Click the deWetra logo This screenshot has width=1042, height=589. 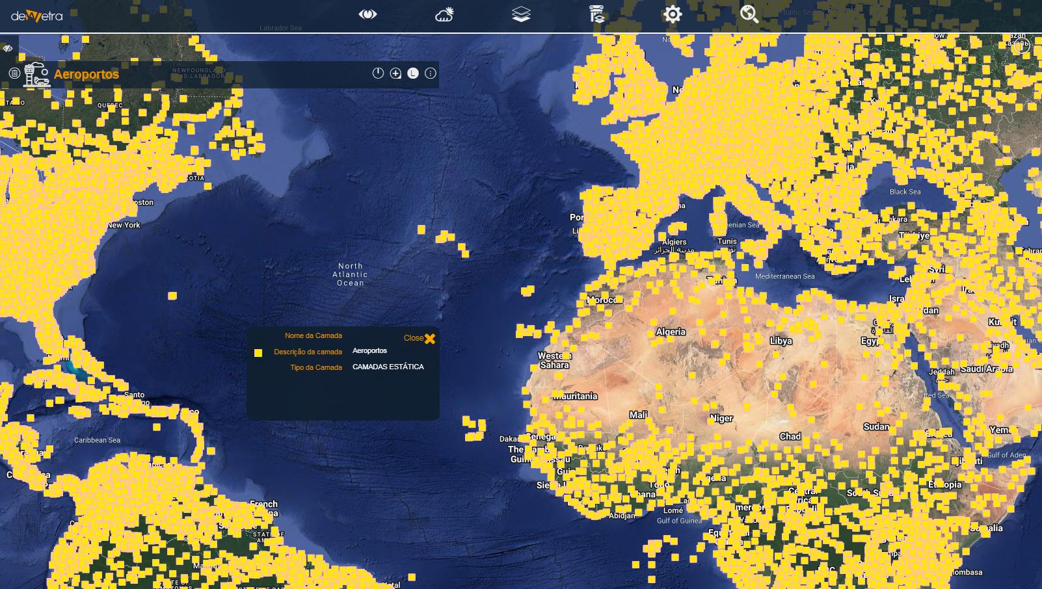pyautogui.click(x=37, y=16)
